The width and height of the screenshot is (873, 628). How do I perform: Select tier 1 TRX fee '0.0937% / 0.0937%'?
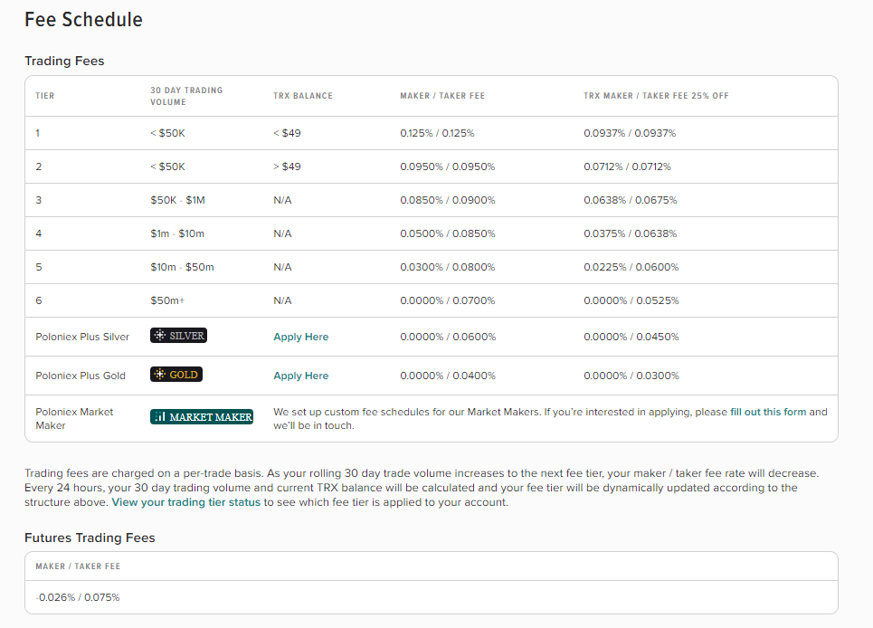tap(630, 133)
